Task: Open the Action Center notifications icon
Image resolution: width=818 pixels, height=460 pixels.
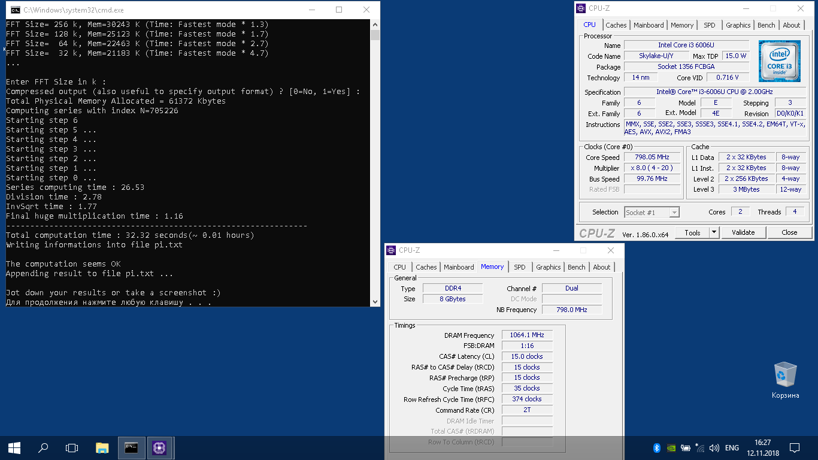Action: [x=795, y=447]
